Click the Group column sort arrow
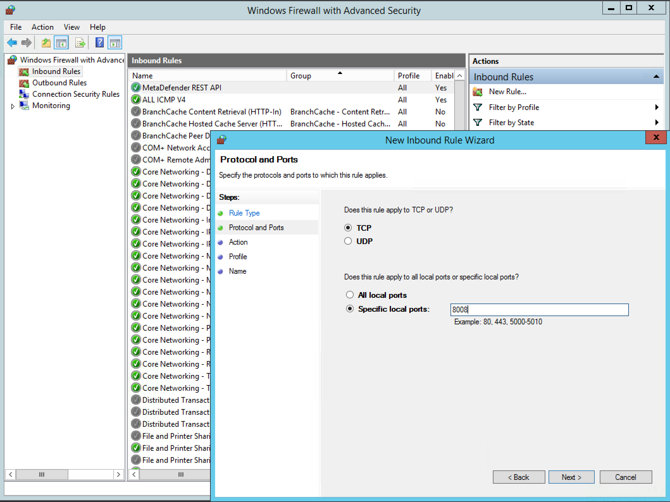 tap(340, 73)
